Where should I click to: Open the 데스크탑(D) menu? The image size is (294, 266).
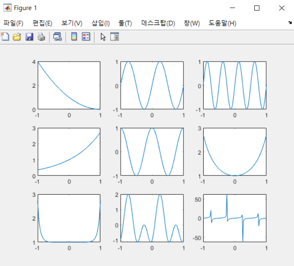click(158, 23)
